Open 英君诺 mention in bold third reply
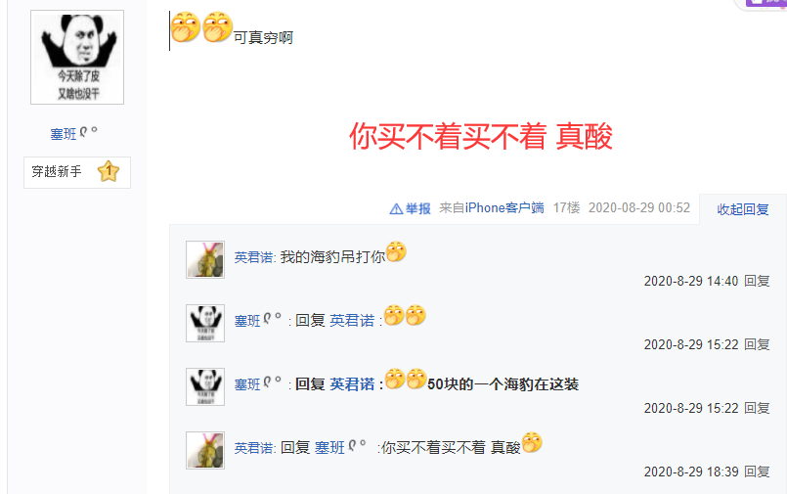Viewport: 787px width, 494px height. 352,384
